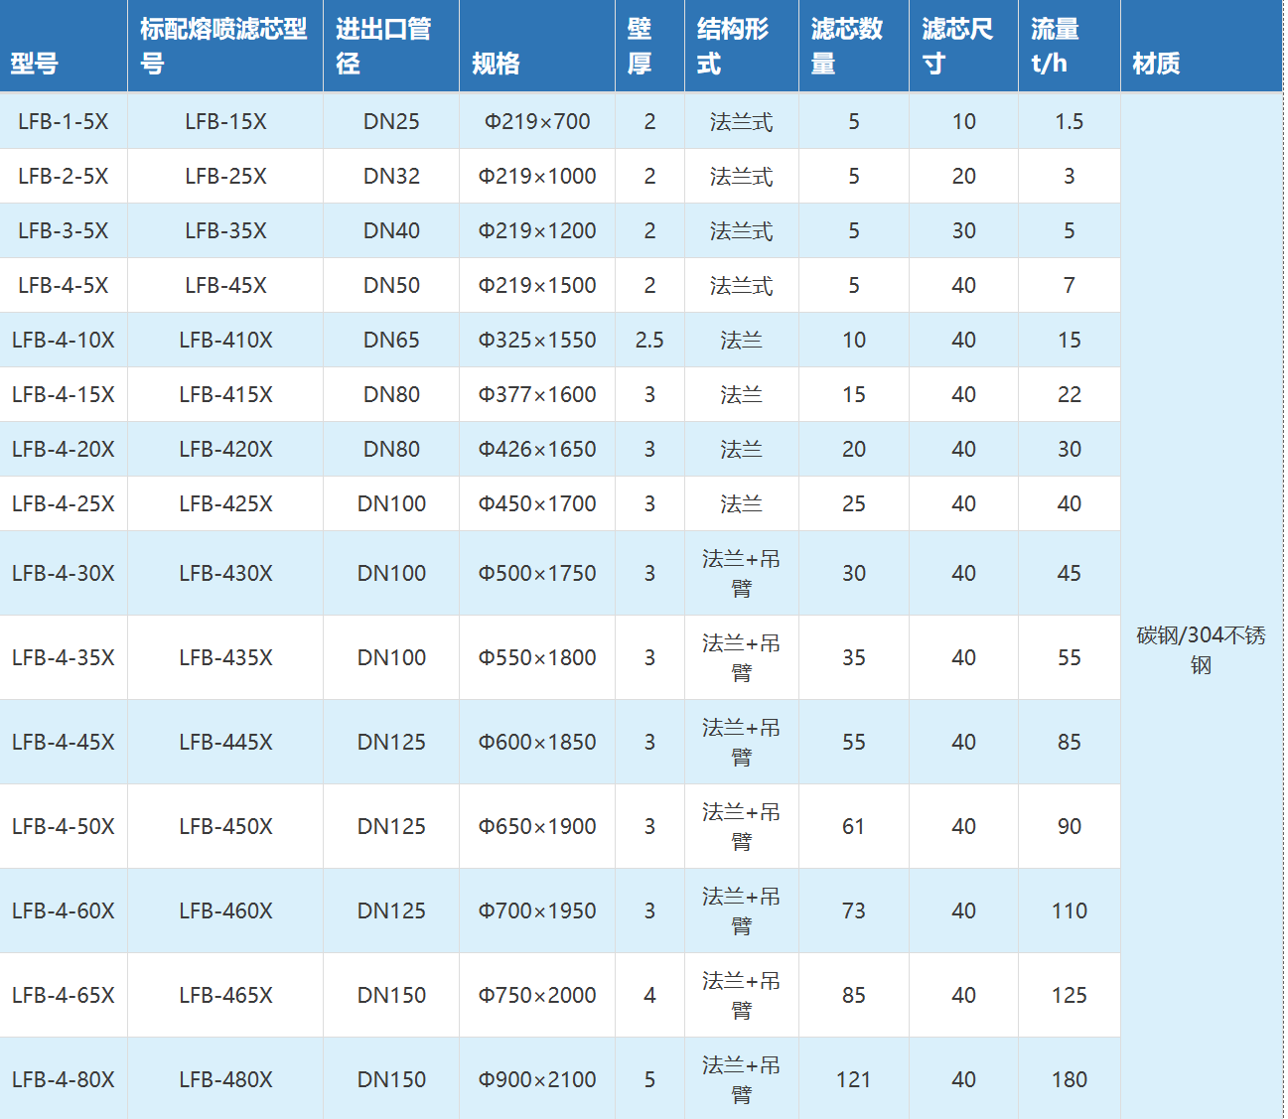
Task: Click the LFB-415X filter model cell
Action: 225,394
